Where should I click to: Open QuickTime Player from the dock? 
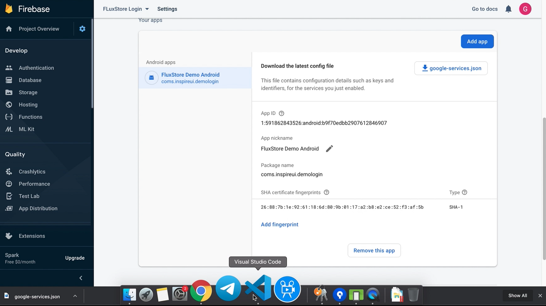coord(373,295)
